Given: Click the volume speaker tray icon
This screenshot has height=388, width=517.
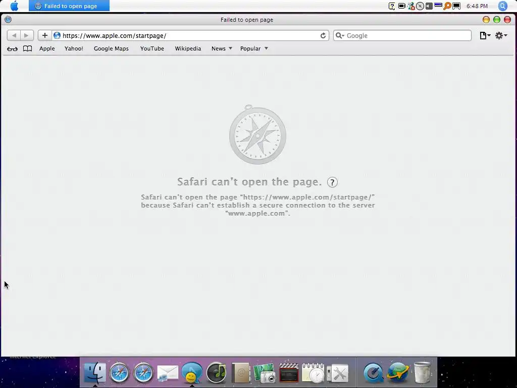Looking at the screenshot, I should point(429,6).
